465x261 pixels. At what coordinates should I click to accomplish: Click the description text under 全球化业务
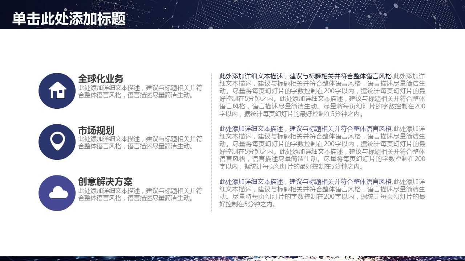140,92
